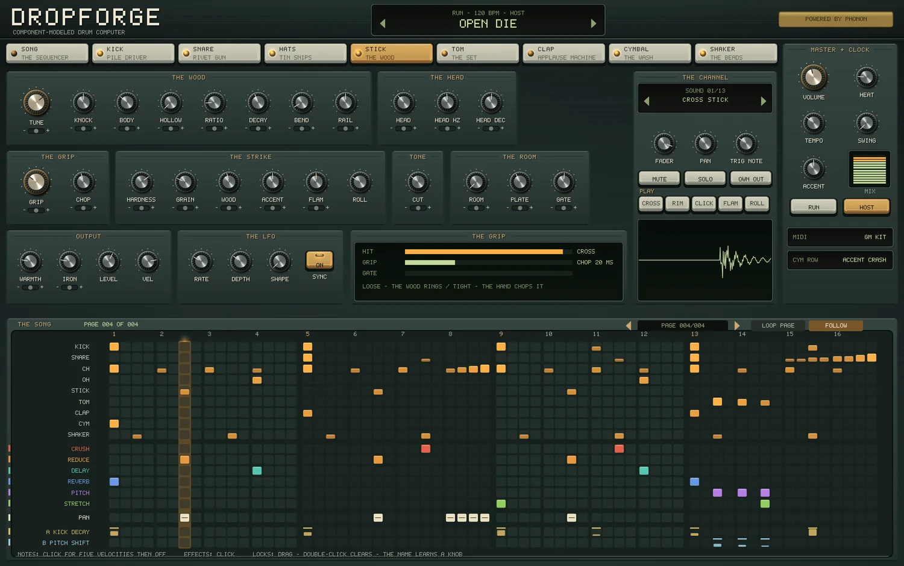Click the SWING knob
Image resolution: width=904 pixels, height=566 pixels.
pos(867,123)
